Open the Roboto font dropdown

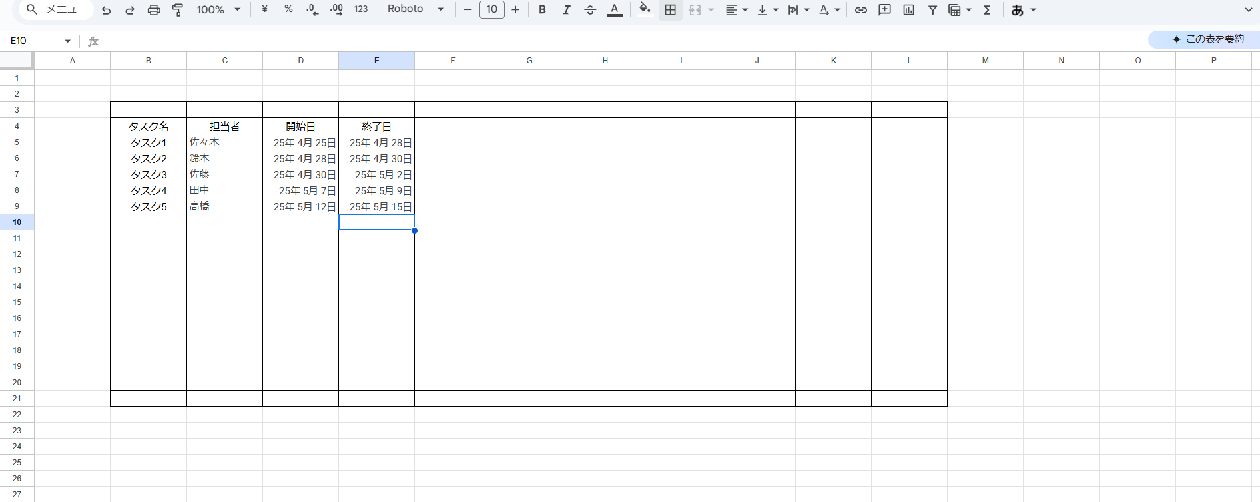pyautogui.click(x=415, y=9)
